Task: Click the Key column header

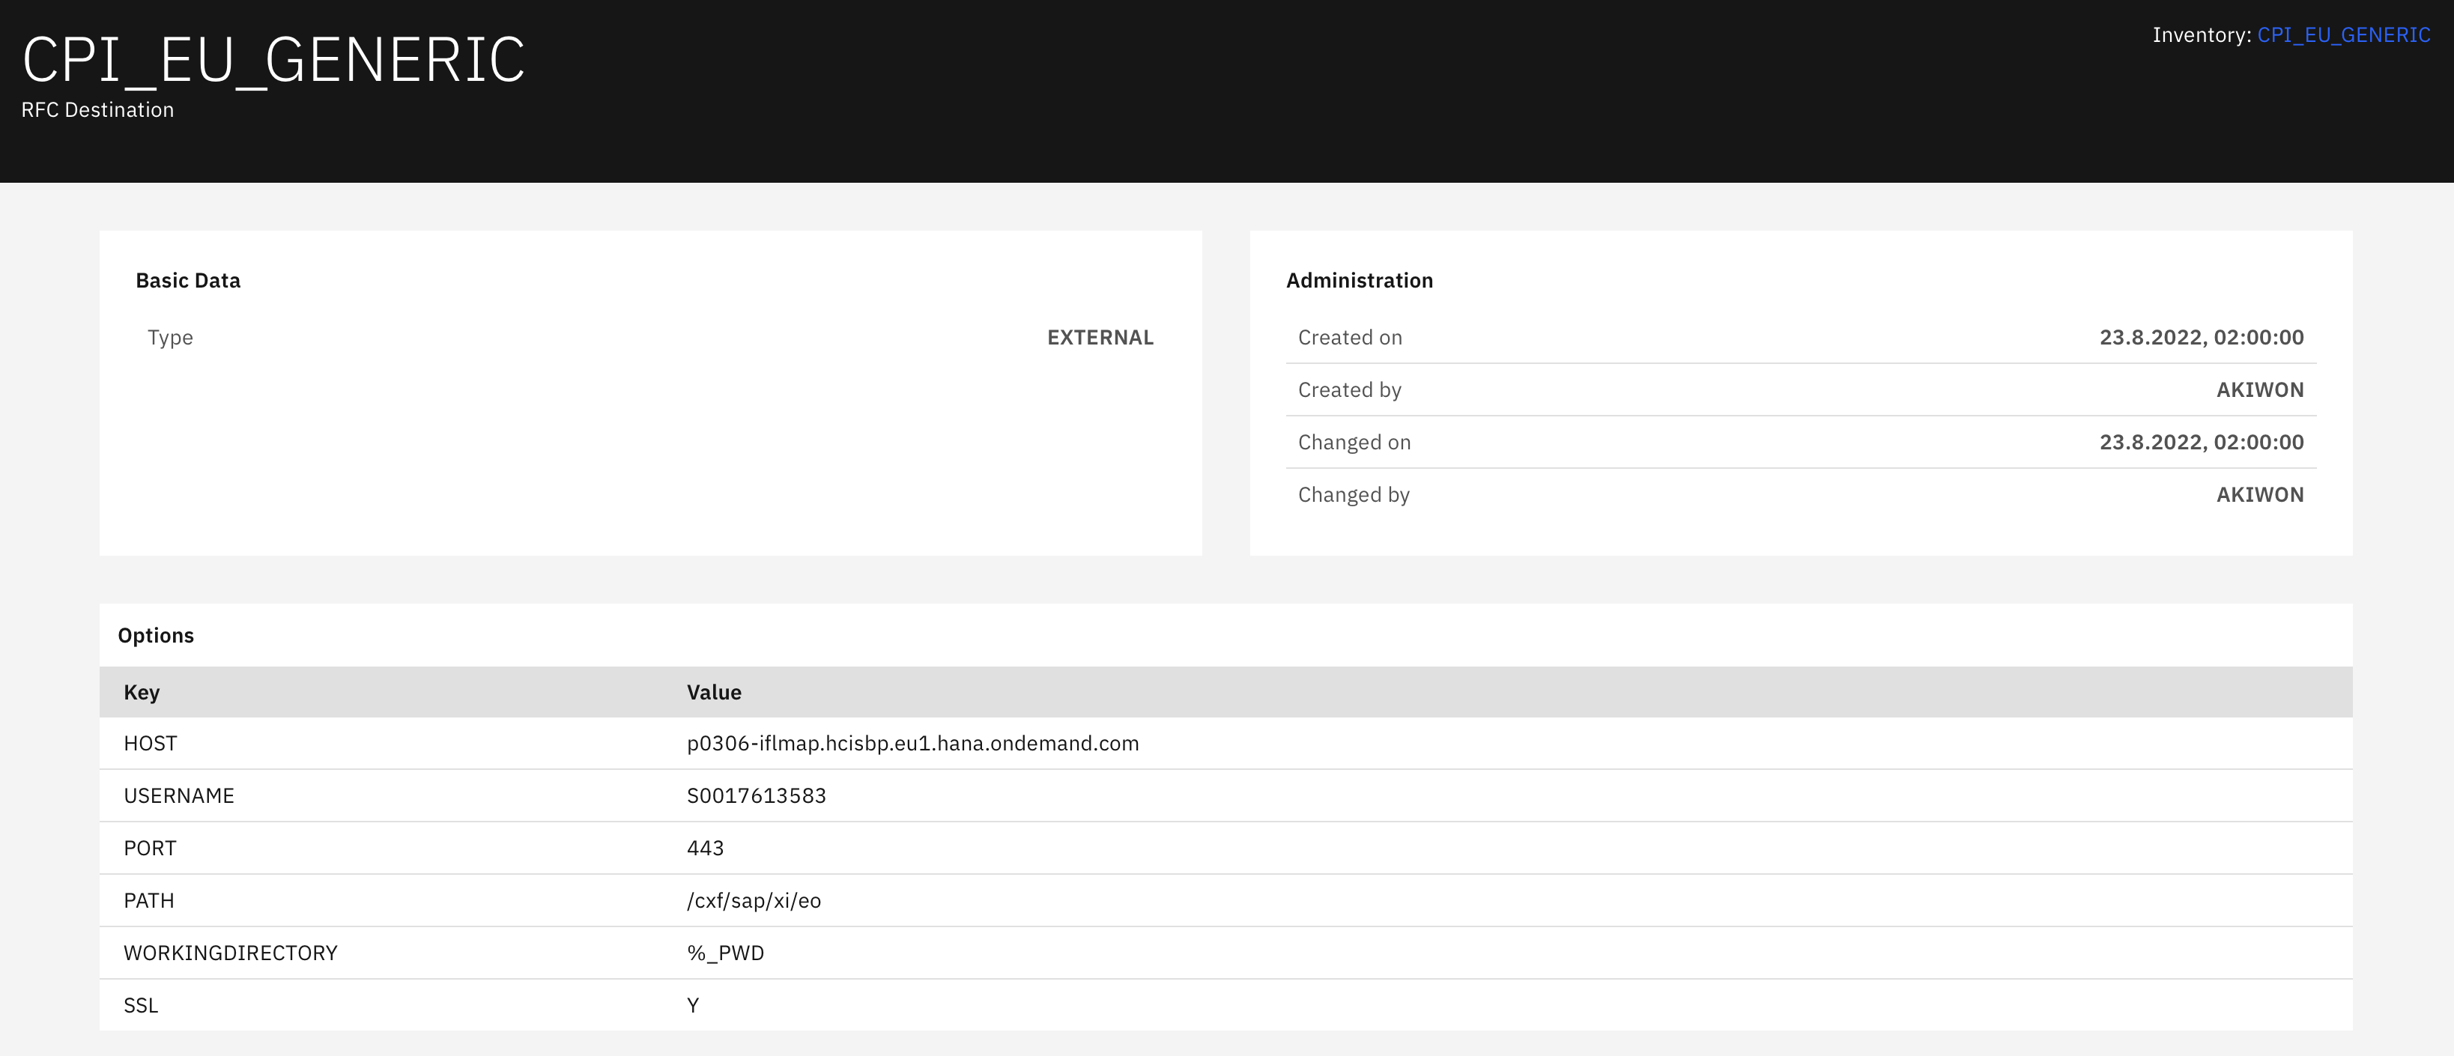Action: click(141, 692)
